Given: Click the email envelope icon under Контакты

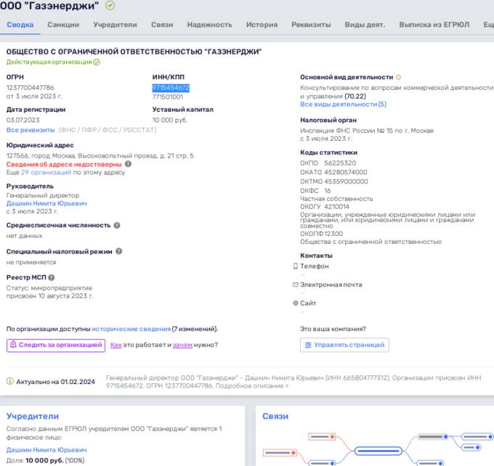Looking at the screenshot, I should 295,285.
